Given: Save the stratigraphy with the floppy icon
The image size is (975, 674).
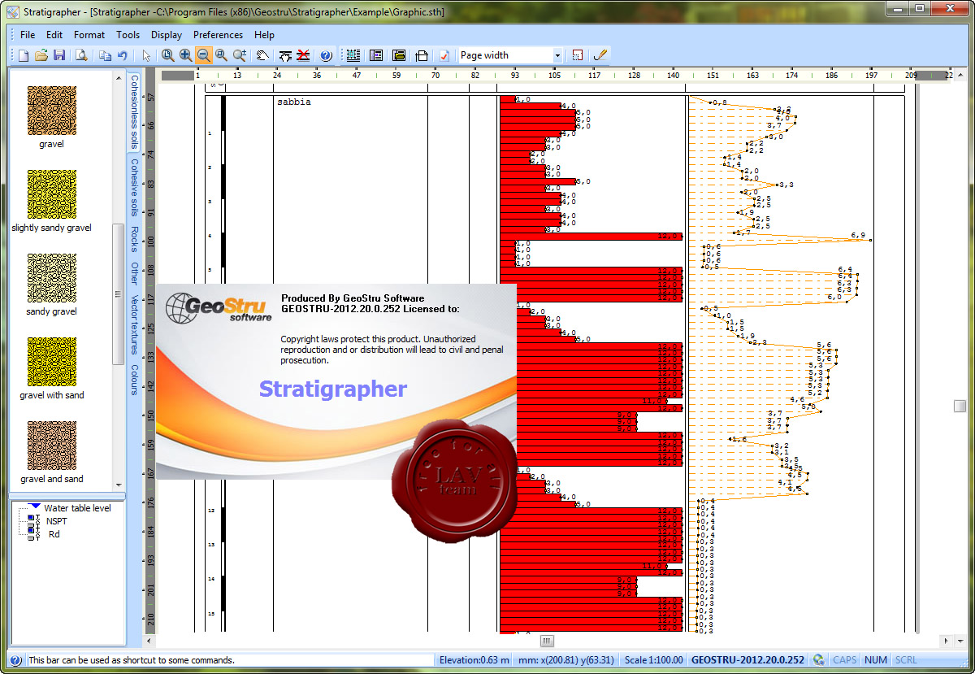Looking at the screenshot, I should point(59,55).
